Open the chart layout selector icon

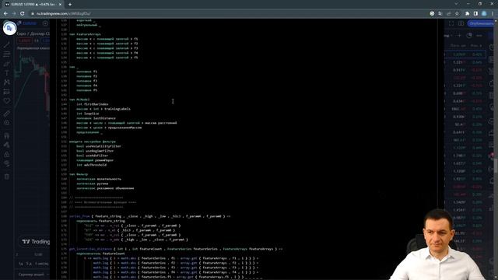[x=461, y=23]
